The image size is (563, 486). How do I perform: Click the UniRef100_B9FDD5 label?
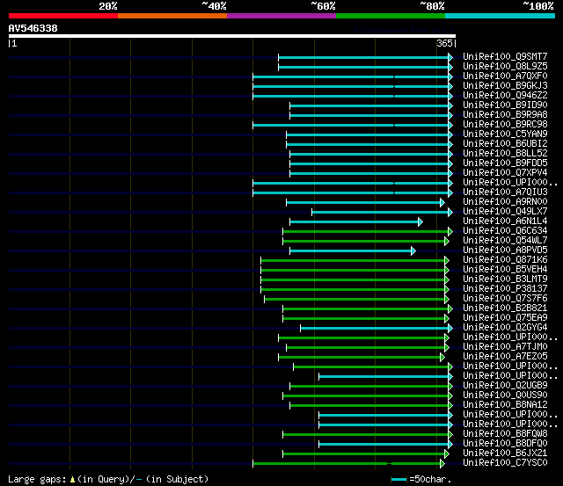tap(505, 163)
